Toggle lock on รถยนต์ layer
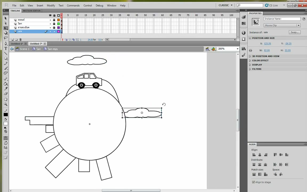 click(x=54, y=20)
